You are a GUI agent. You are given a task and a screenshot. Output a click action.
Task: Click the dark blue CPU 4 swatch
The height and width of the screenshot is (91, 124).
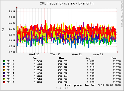pos(4,73)
